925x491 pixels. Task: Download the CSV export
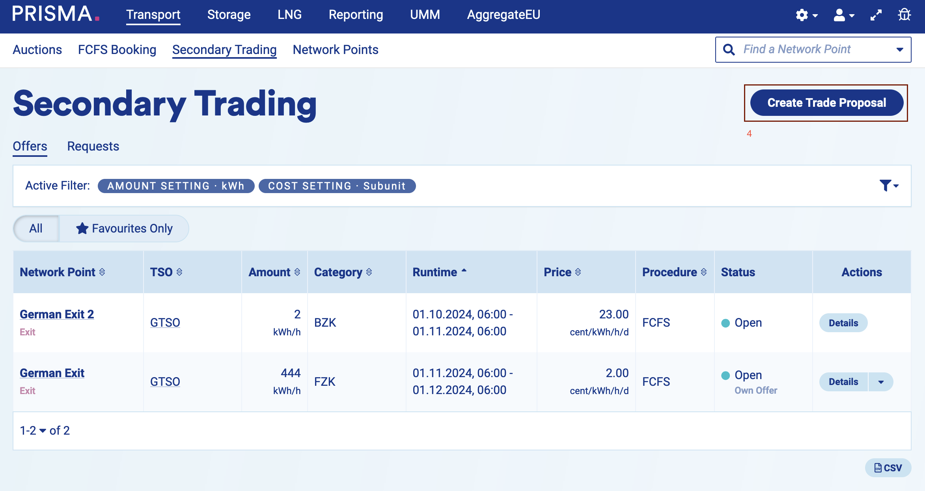click(888, 468)
